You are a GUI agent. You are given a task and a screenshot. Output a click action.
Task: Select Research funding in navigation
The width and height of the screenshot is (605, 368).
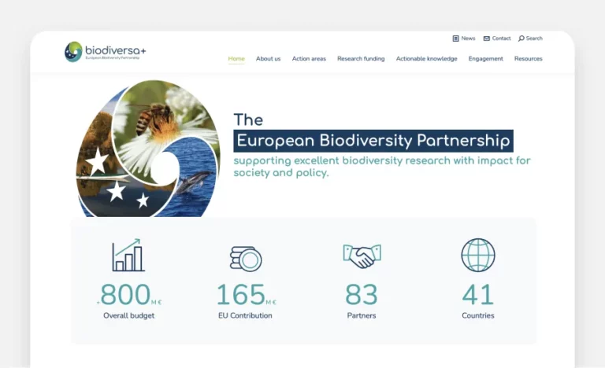(361, 59)
